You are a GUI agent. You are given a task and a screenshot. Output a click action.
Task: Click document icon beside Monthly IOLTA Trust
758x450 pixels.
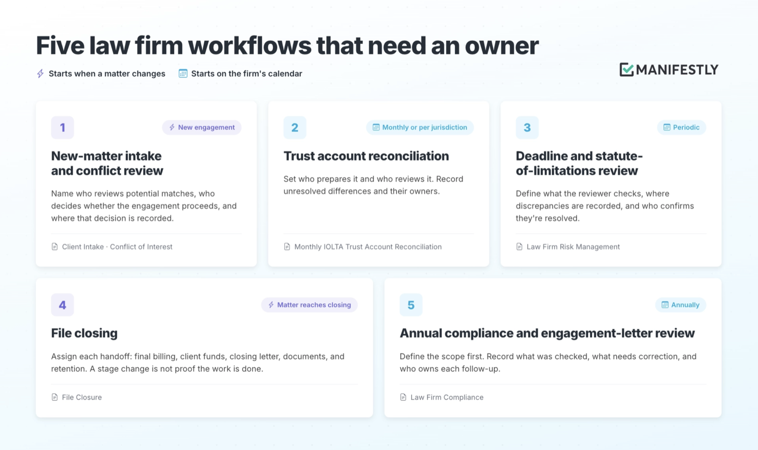click(287, 247)
